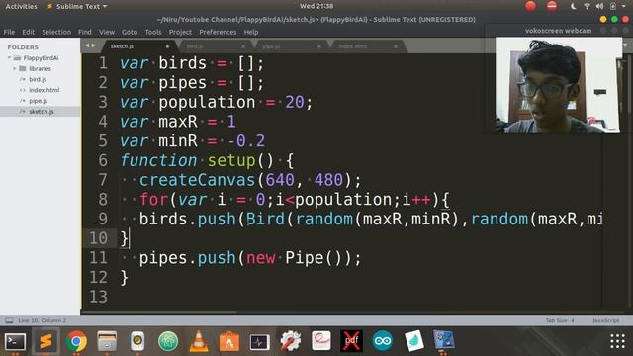Click the night light moon icon
Viewport: 633px width, 356px height.
(x=574, y=6)
